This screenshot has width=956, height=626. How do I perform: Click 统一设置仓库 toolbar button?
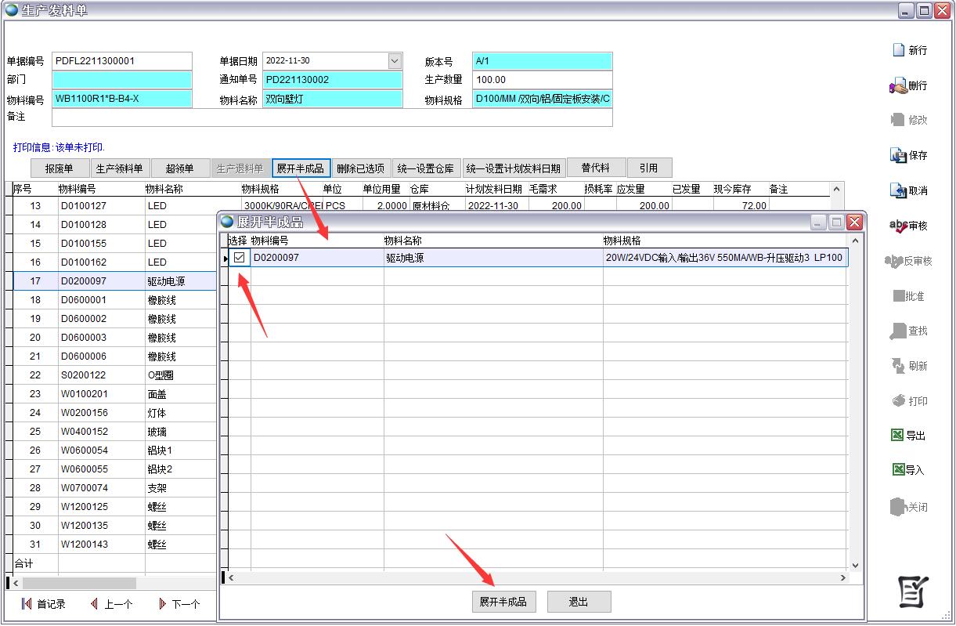coord(425,168)
